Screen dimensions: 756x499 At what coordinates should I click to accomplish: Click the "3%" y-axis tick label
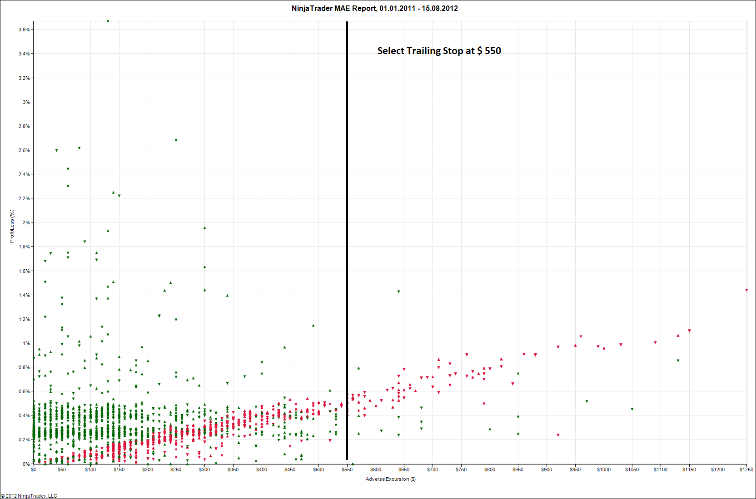pos(26,102)
